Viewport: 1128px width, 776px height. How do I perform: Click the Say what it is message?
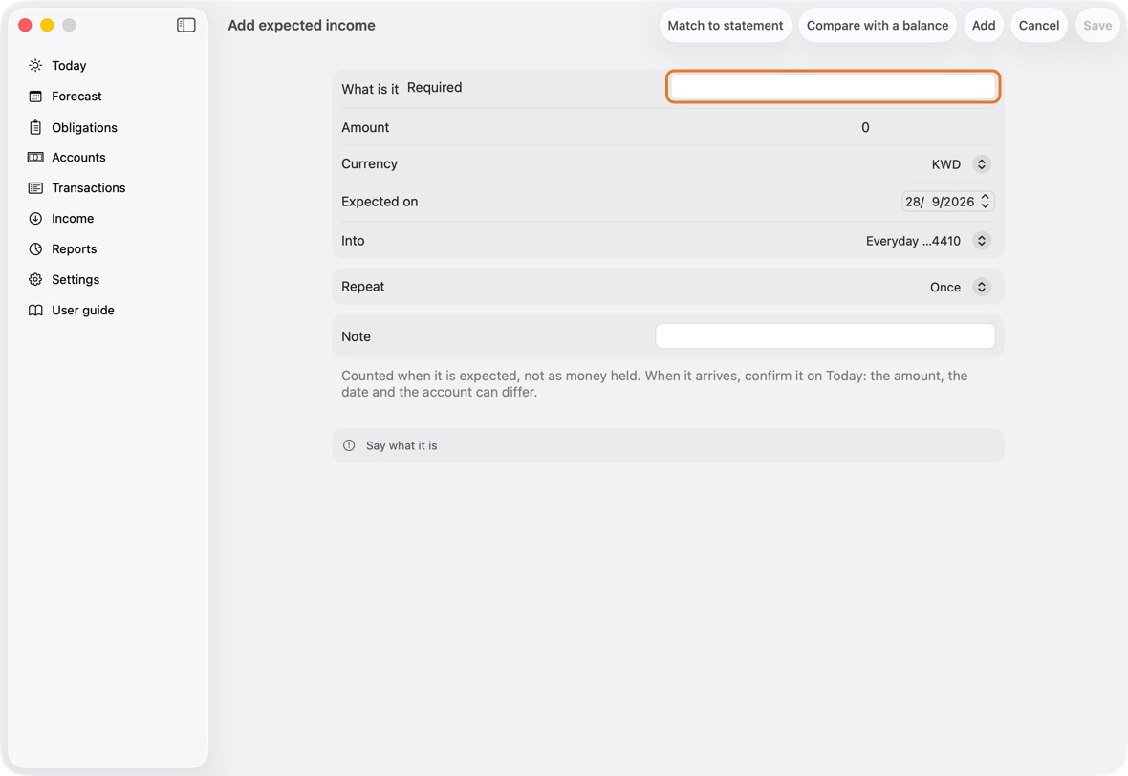(x=401, y=446)
